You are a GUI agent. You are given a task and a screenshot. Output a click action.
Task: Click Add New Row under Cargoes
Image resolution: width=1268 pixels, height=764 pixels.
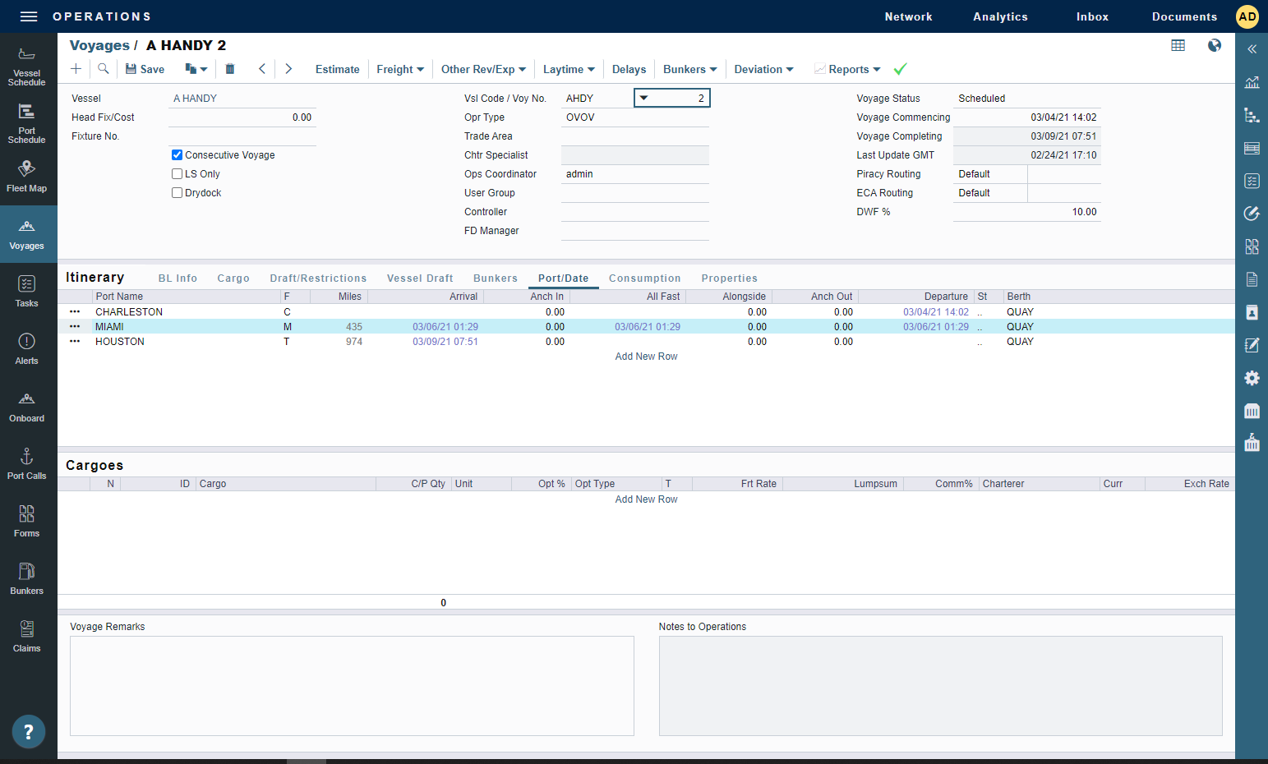coord(646,499)
